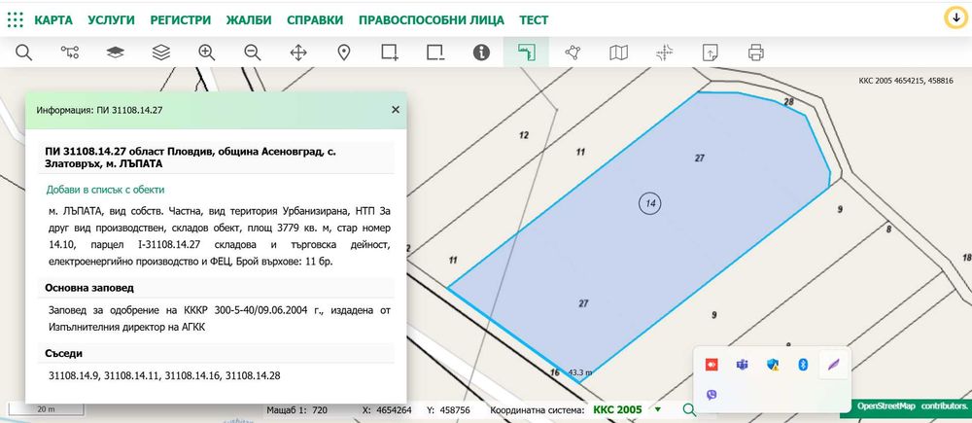The image size is (972, 423).
Task: Open the ТЕСТ menu item
Action: (x=534, y=19)
